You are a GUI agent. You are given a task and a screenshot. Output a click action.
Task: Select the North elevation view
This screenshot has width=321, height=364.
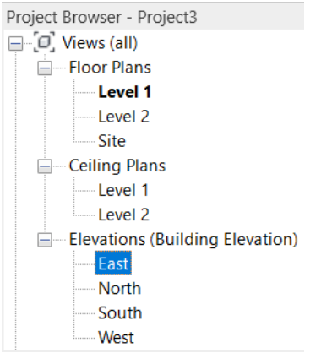pos(119,289)
